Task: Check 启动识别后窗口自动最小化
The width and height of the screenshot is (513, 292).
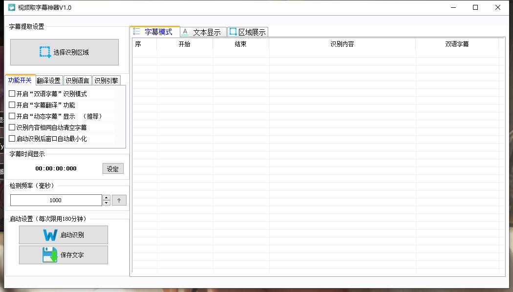Action: tap(12, 139)
